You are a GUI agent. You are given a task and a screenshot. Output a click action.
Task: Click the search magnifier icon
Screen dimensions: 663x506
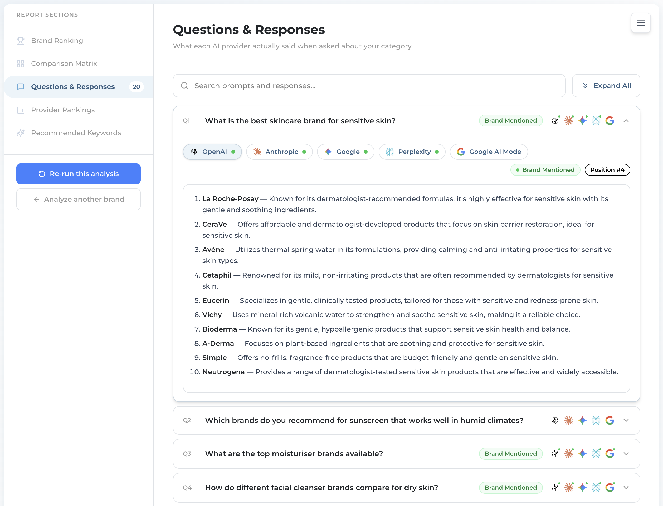coord(184,86)
